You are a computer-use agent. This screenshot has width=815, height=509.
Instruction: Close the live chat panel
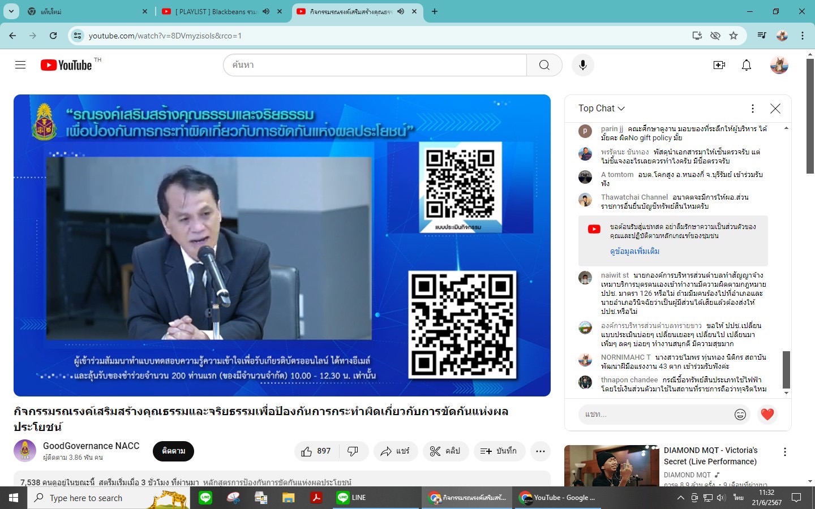tap(775, 109)
